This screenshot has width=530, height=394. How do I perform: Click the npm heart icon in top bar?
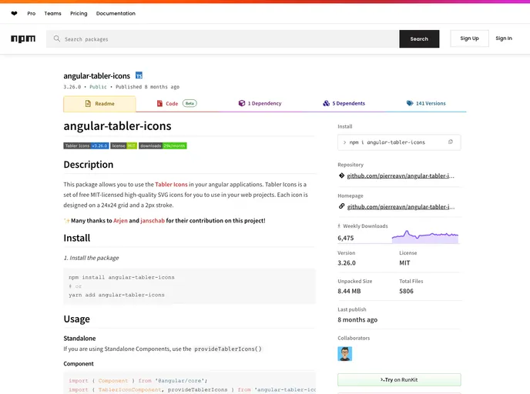point(14,14)
